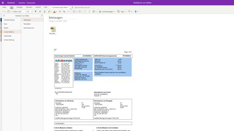Apply the red font color
This screenshot has width=234, height=131.
coord(54,12)
